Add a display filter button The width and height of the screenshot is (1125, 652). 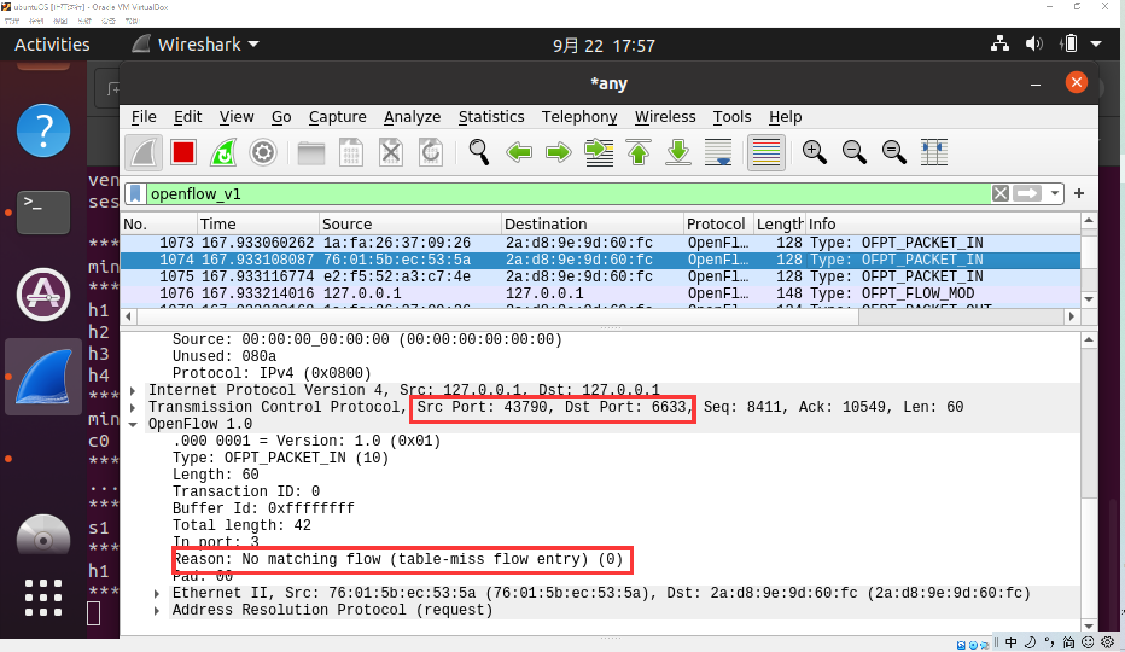1079,193
